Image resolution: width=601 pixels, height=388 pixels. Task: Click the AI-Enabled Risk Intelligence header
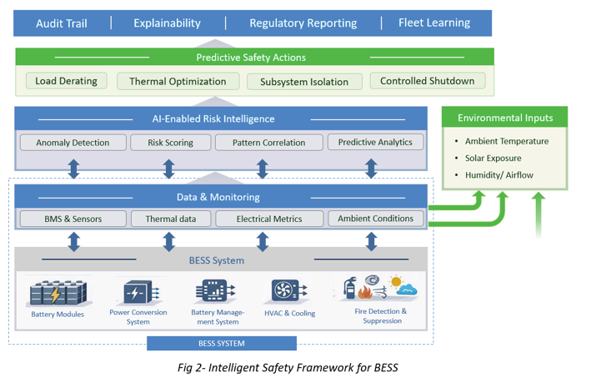pyautogui.click(x=221, y=118)
